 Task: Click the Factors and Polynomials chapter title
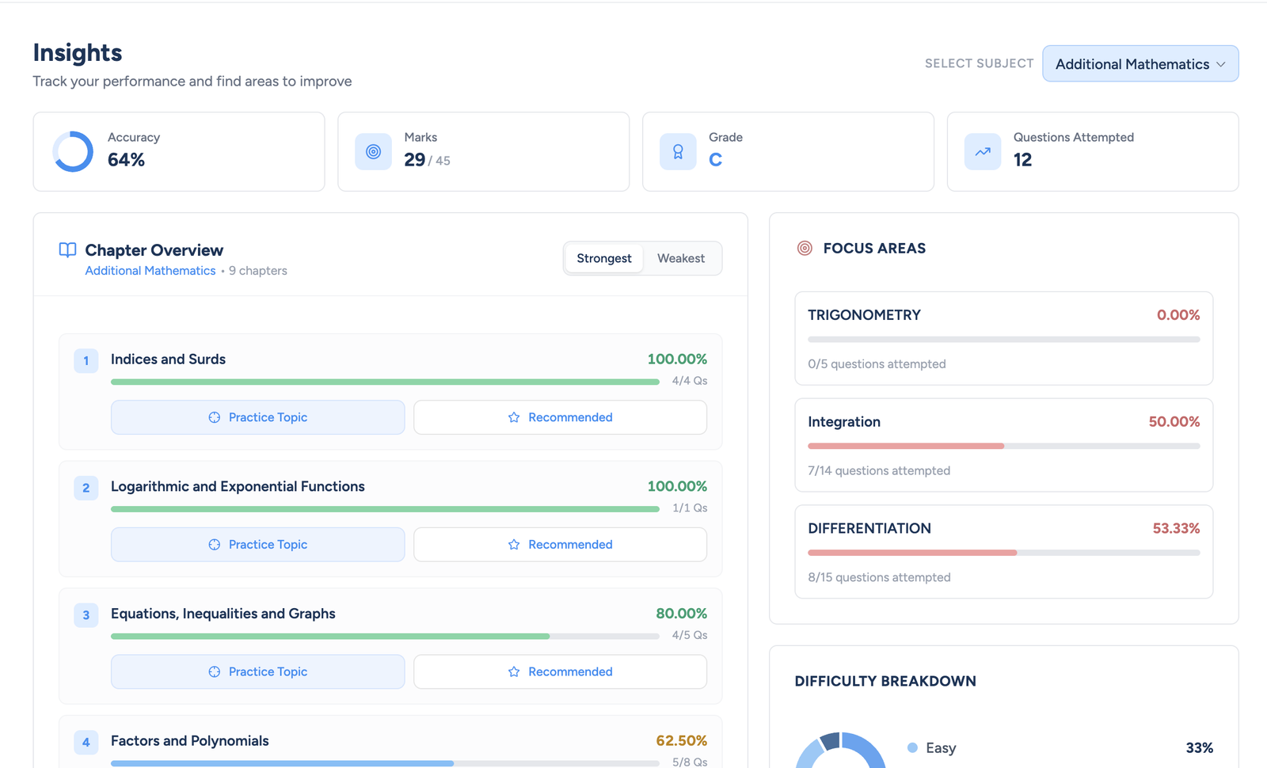[190, 741]
